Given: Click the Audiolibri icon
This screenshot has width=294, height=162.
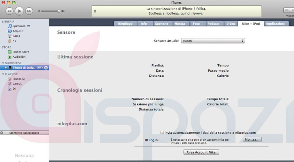Looking at the screenshot, I should point(10,57).
